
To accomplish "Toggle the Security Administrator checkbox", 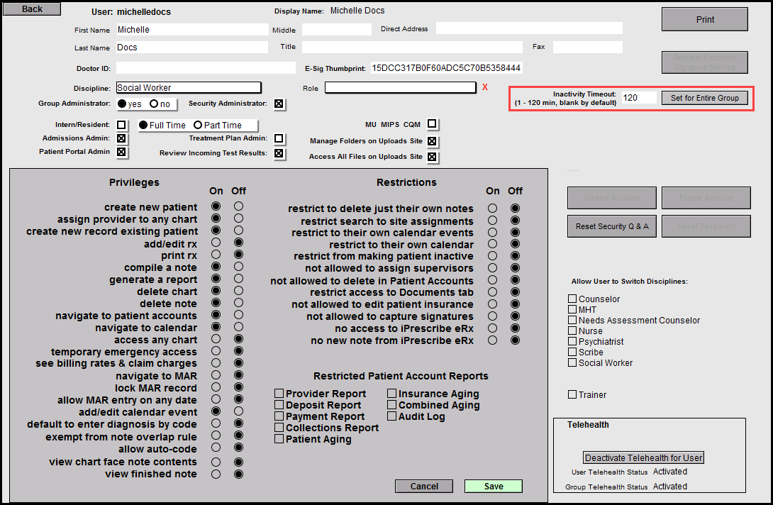I will coord(279,104).
